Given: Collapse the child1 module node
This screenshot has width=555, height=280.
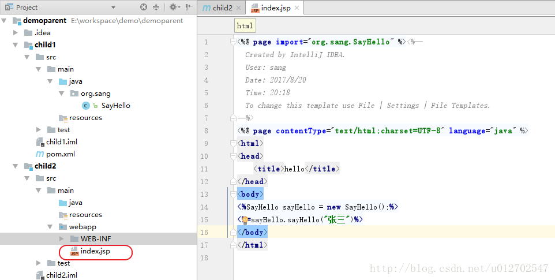Looking at the screenshot, I should pyautogui.click(x=16, y=45).
